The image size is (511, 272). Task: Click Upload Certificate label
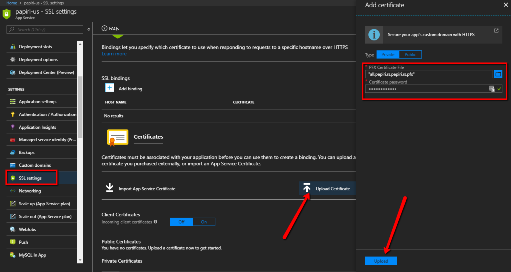pos(333,189)
